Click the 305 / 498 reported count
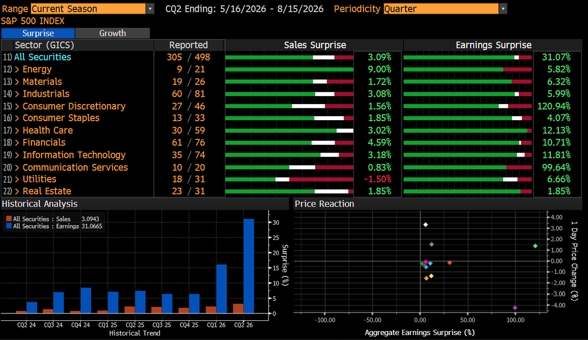 pyautogui.click(x=189, y=57)
